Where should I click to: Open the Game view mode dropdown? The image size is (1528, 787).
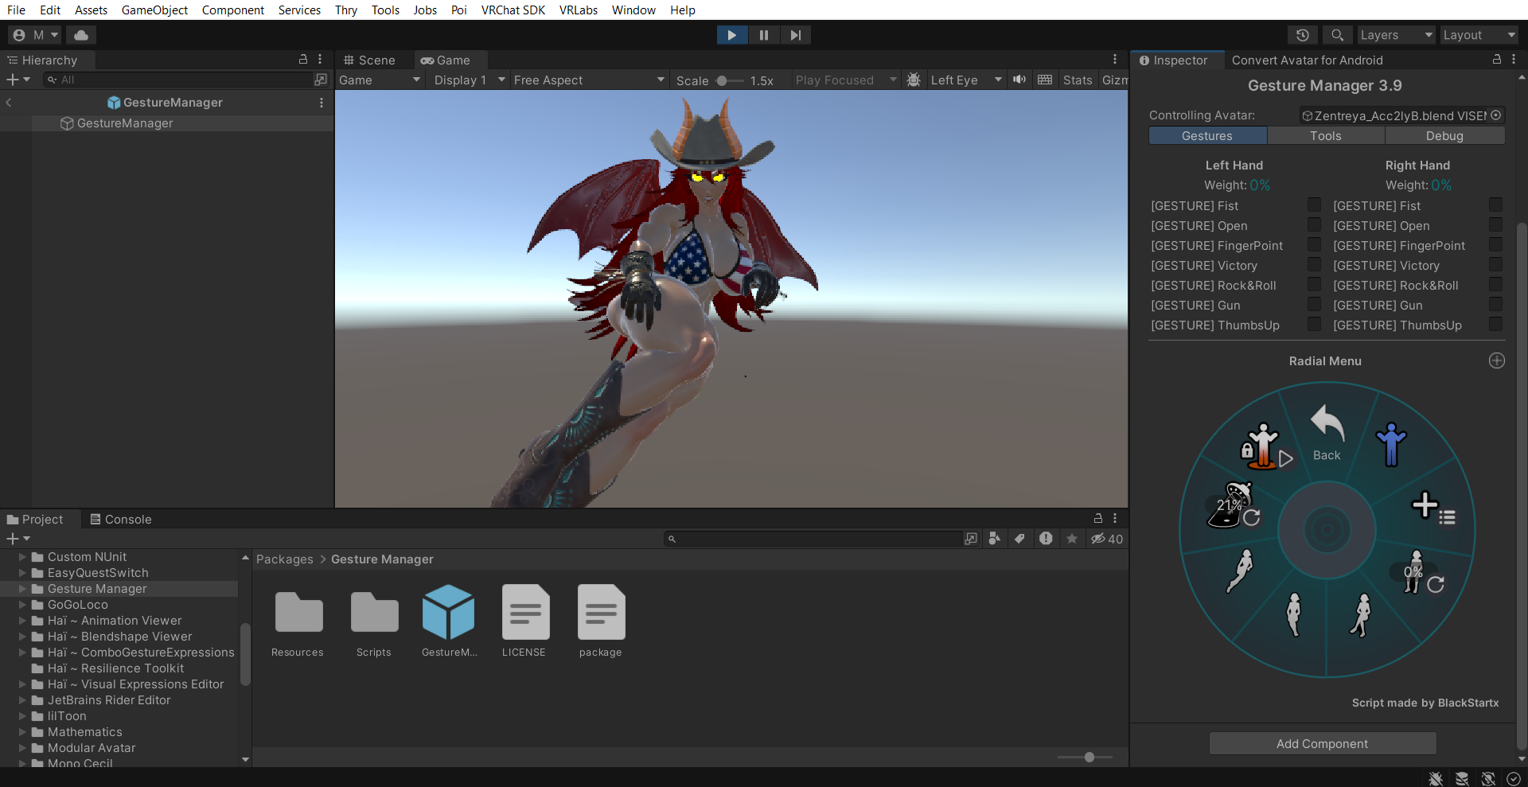(x=379, y=80)
